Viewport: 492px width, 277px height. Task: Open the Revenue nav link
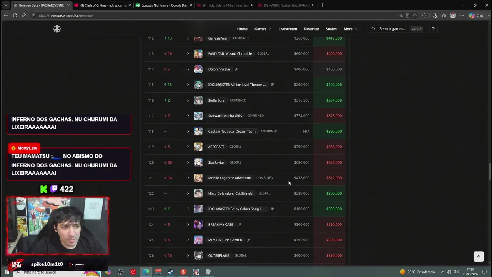click(x=311, y=29)
